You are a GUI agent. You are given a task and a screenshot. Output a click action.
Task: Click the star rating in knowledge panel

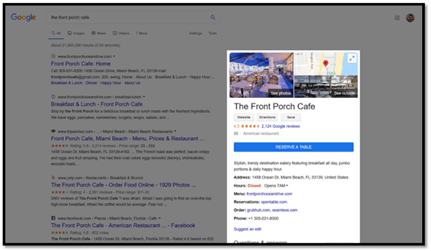click(250, 126)
